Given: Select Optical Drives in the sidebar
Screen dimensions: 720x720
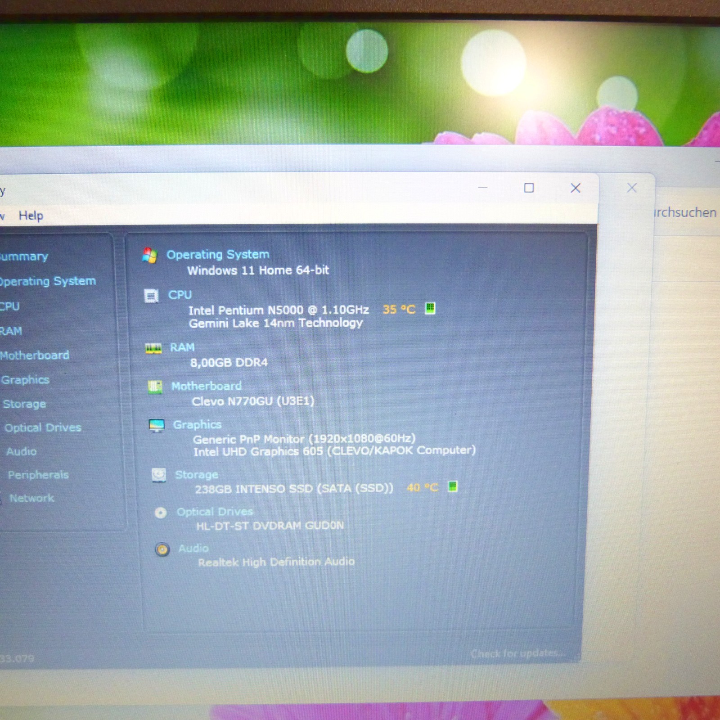Looking at the screenshot, I should pyautogui.click(x=43, y=427).
